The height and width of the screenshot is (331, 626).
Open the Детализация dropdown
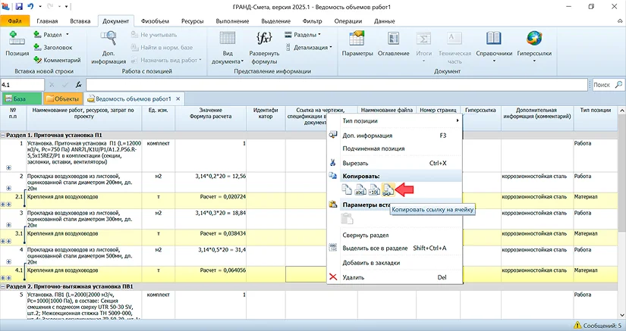[x=309, y=48]
